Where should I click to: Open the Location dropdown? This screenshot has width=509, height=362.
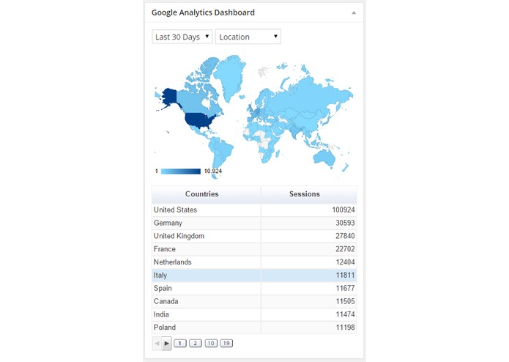click(248, 37)
